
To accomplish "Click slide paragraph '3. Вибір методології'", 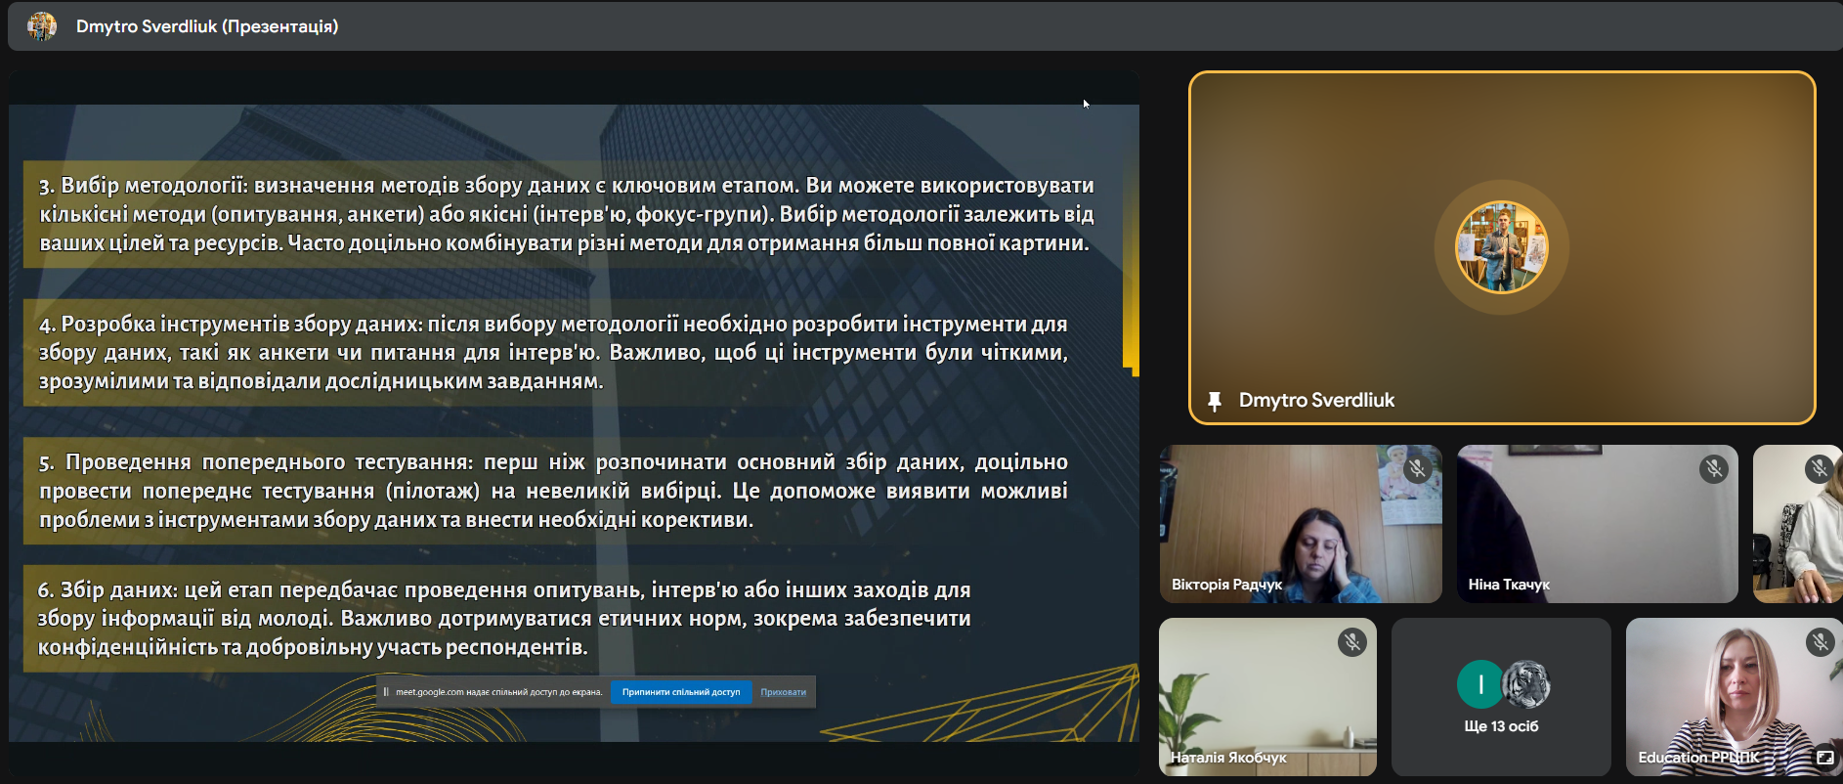I will point(567,214).
